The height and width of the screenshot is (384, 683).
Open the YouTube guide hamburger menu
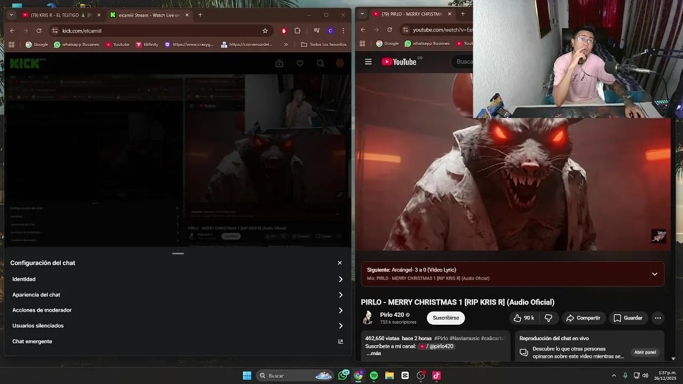click(368, 62)
